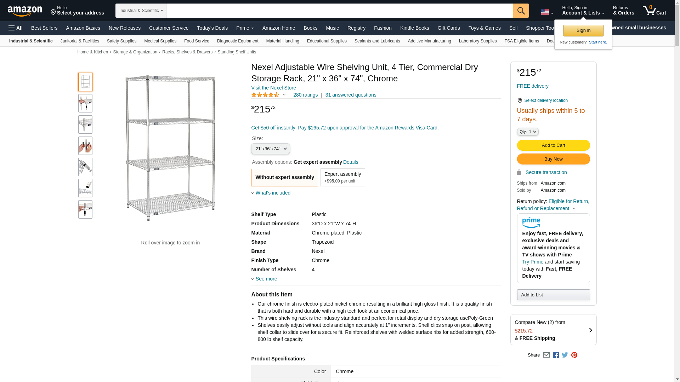Share product on Facebook
Screen dimensions: 680x382
[x=556, y=355]
